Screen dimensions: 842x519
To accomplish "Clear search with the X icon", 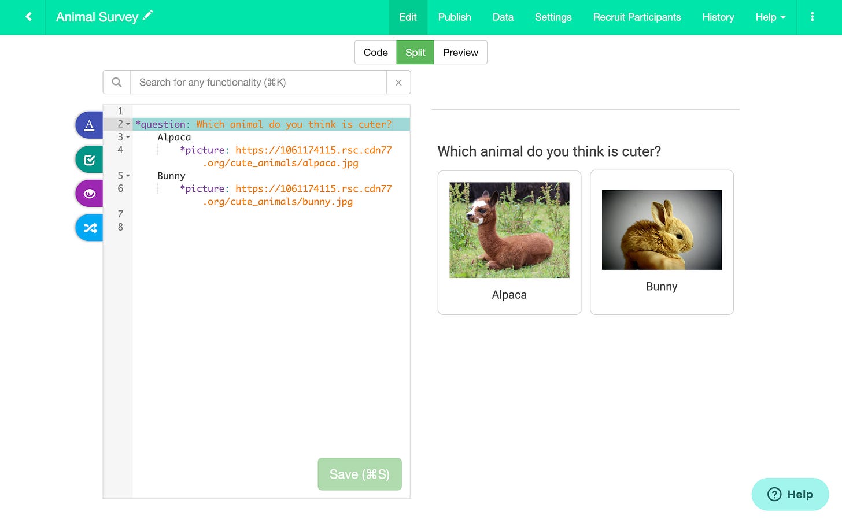I will 398,83.
